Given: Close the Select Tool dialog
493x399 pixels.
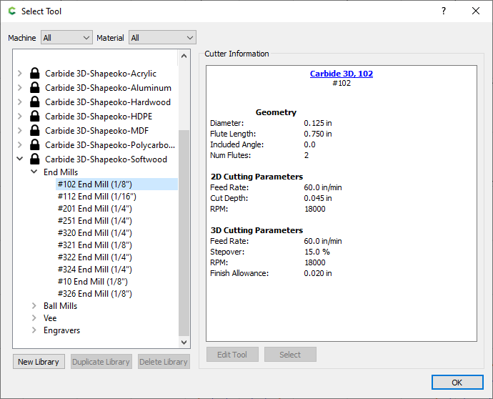Looking at the screenshot, I should (x=476, y=11).
